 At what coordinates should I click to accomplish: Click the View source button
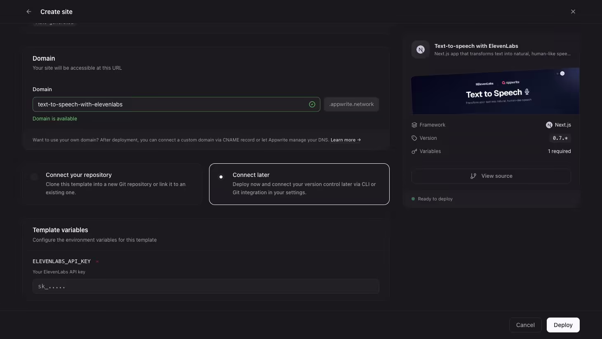pyautogui.click(x=491, y=176)
